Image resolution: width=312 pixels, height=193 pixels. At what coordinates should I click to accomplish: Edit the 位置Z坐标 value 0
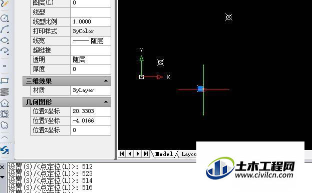coord(91,130)
